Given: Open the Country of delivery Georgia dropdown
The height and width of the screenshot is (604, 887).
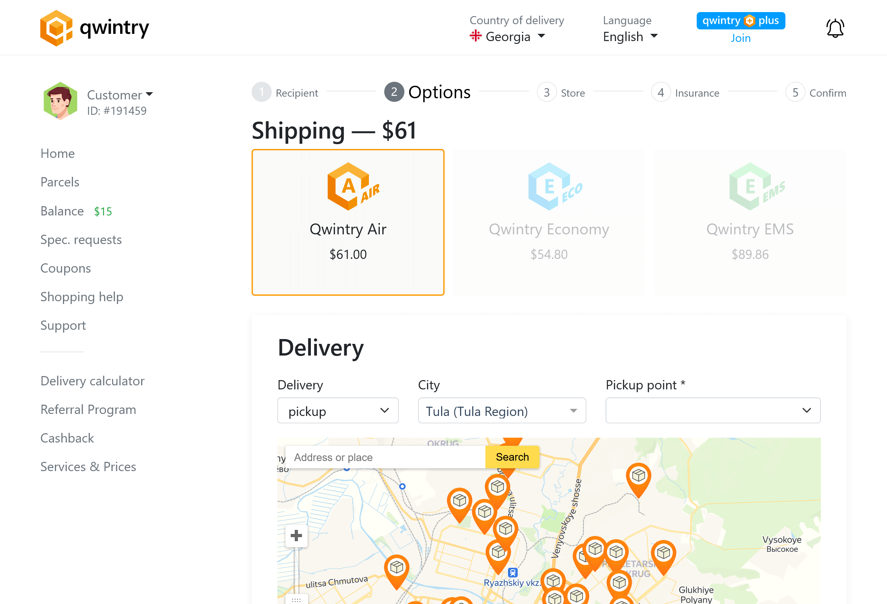Looking at the screenshot, I should click(508, 37).
